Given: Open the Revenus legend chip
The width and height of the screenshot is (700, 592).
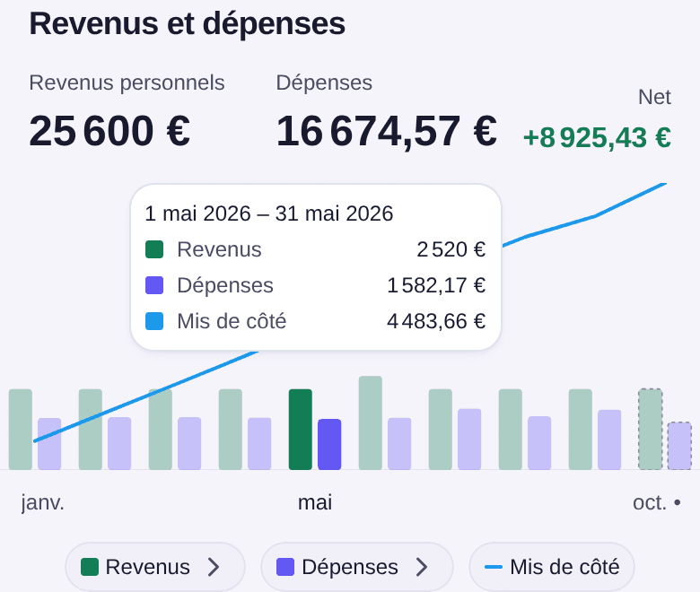Looking at the screenshot, I should (x=155, y=567).
